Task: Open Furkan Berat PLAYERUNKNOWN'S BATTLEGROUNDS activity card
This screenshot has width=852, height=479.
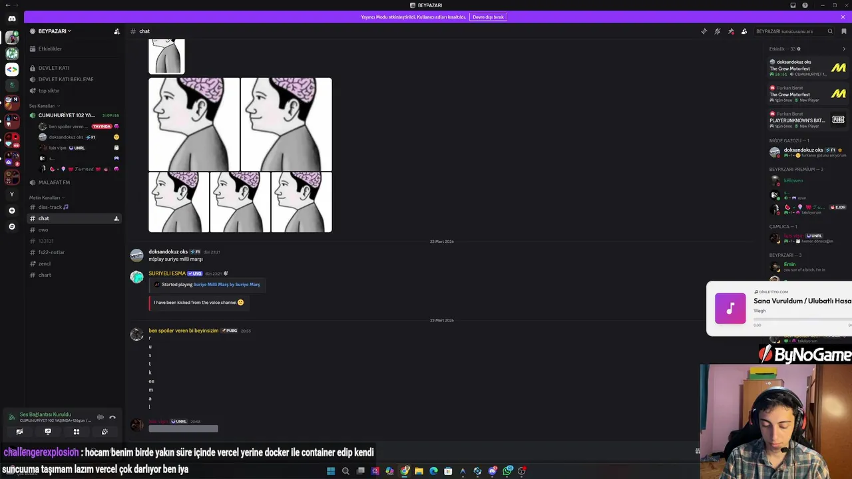Action: [807, 120]
